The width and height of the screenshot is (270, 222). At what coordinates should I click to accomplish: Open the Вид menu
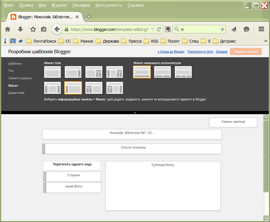click(x=42, y=5)
